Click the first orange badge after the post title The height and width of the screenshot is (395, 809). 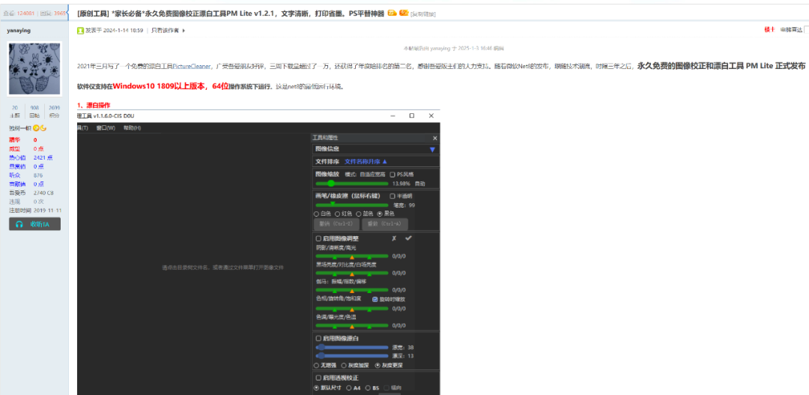[x=392, y=13]
